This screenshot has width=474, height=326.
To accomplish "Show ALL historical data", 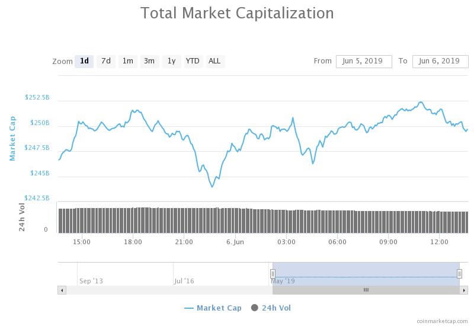I will point(214,61).
